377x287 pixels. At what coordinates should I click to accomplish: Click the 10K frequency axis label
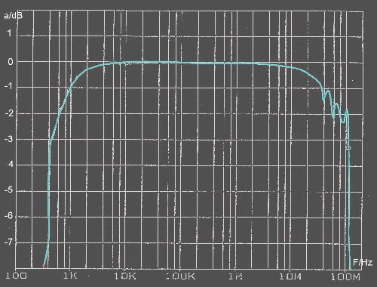(x=125, y=276)
